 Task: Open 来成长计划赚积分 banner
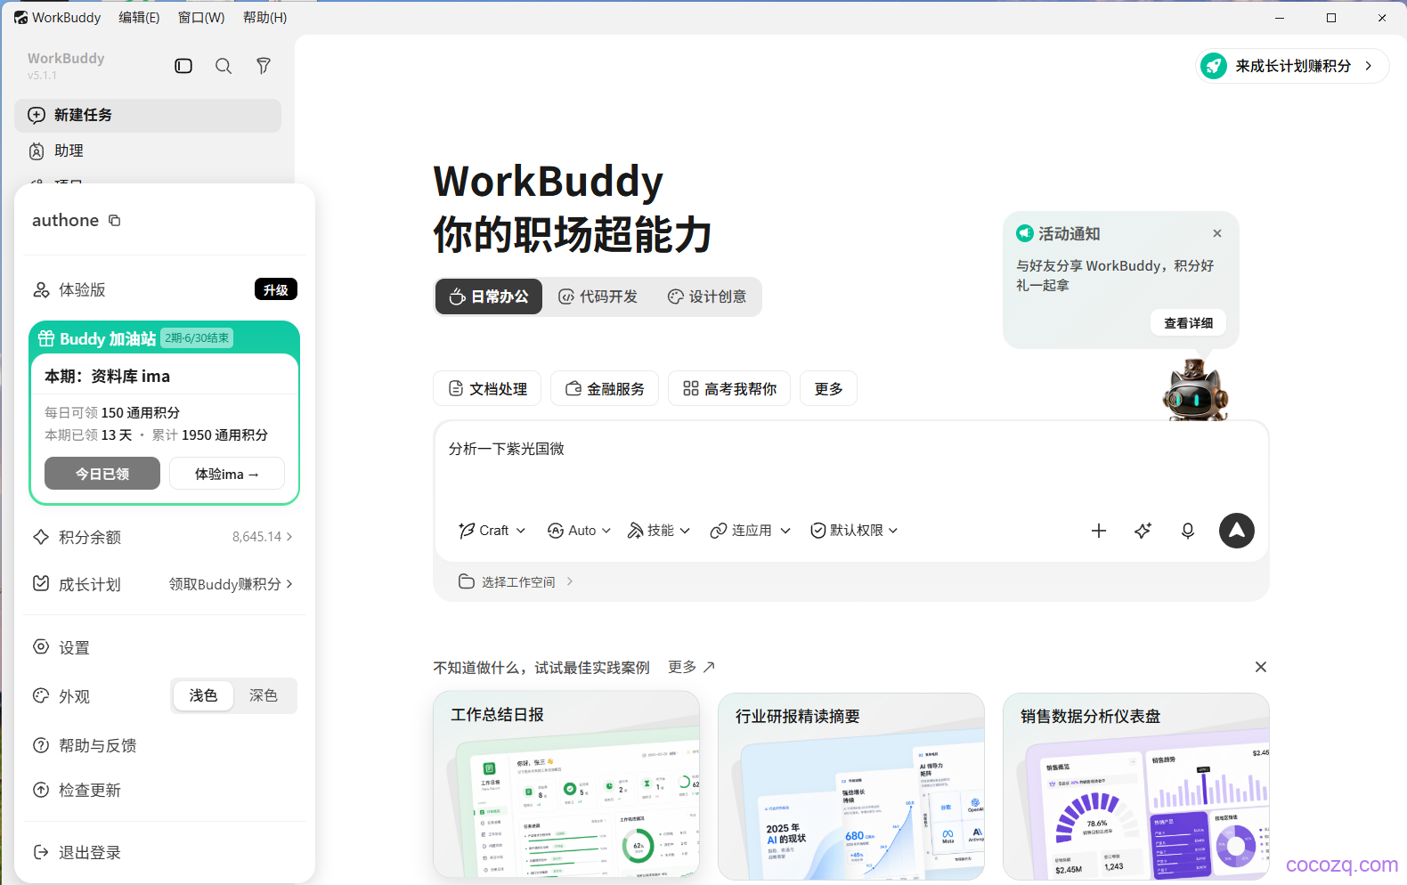(1292, 66)
